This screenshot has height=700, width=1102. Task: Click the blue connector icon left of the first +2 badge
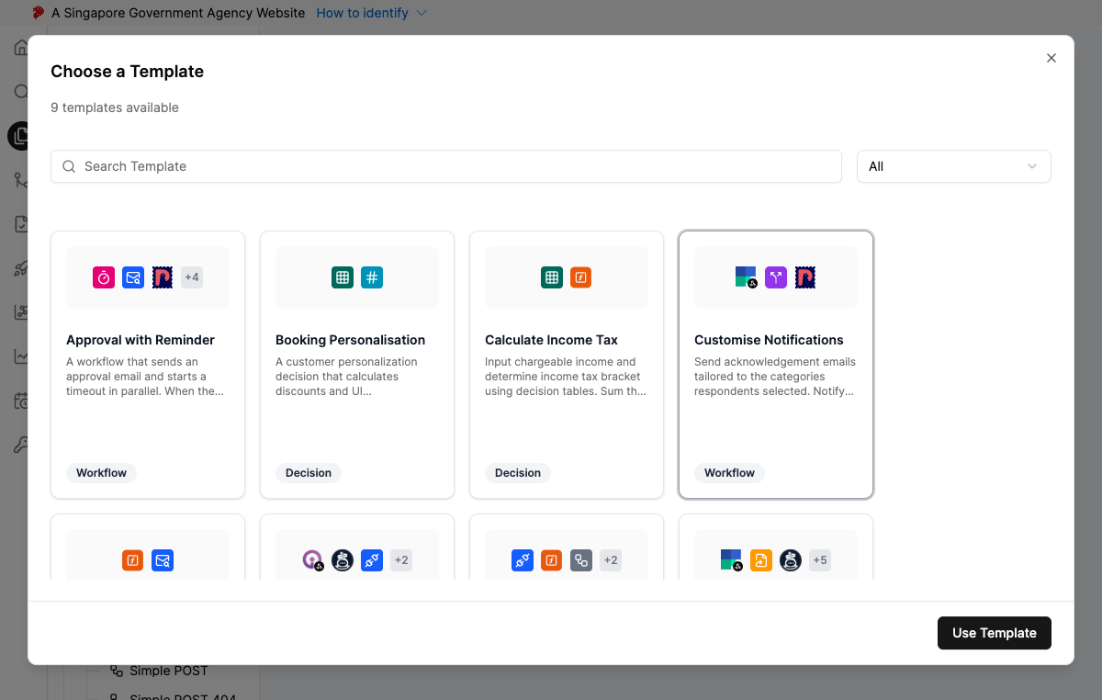(x=372, y=560)
